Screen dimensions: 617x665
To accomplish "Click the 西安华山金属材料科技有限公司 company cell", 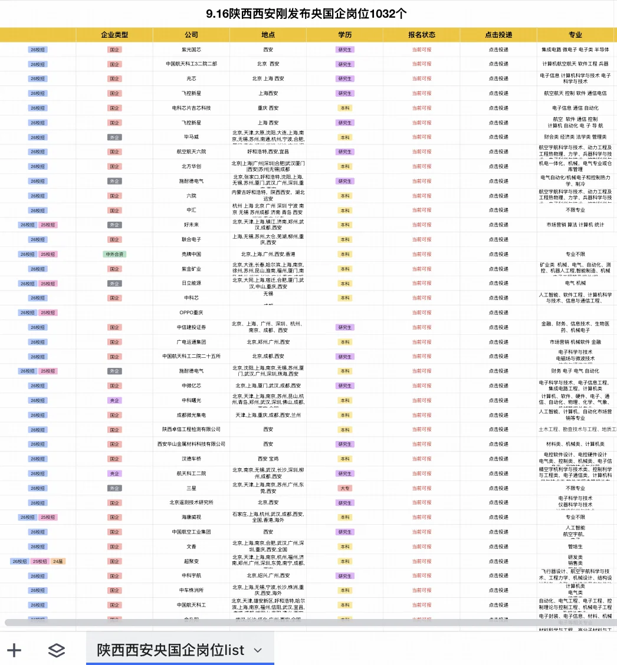I will tap(191, 444).
